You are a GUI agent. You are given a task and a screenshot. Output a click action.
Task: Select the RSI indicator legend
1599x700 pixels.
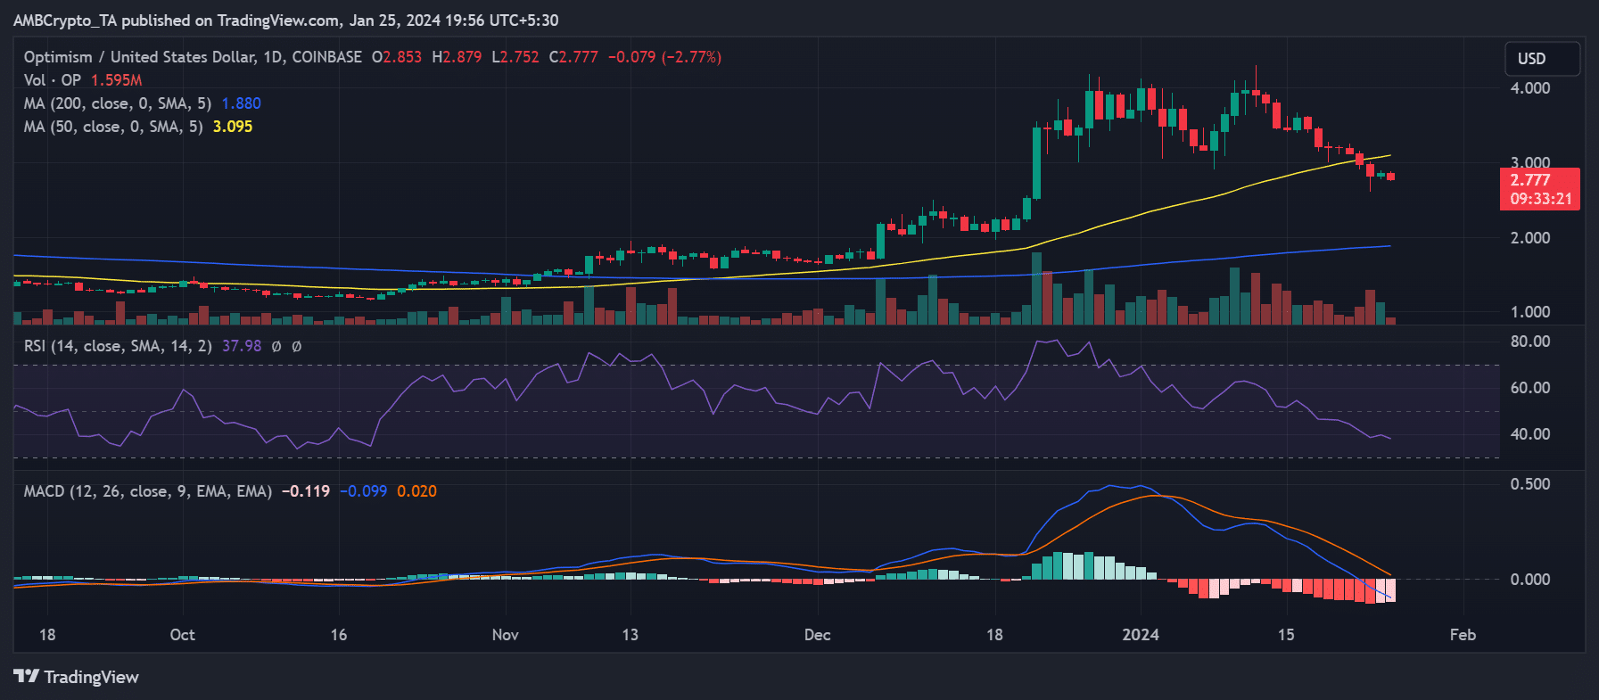(118, 346)
